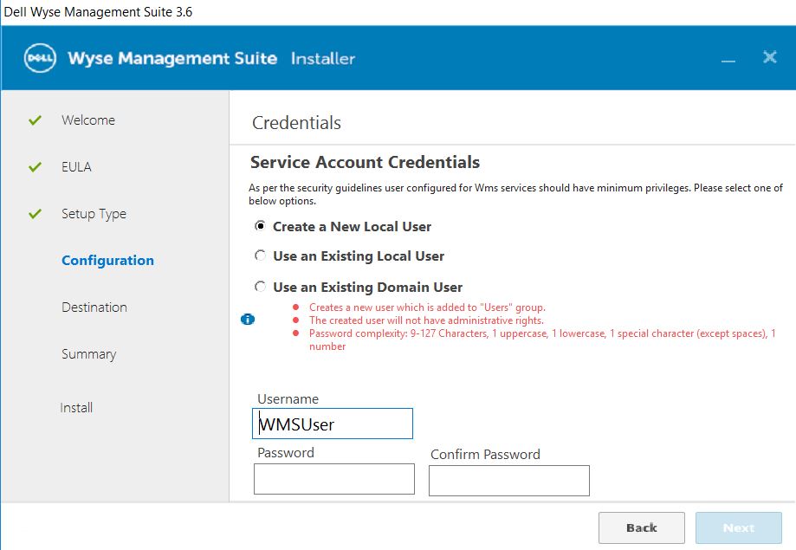Image resolution: width=796 pixels, height=550 pixels.
Task: Click the checkmark icon beside Setup Type
Action: (x=35, y=214)
